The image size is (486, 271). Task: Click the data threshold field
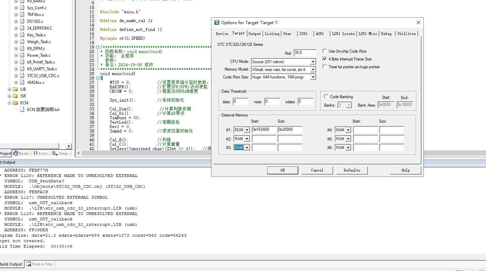click(241, 102)
